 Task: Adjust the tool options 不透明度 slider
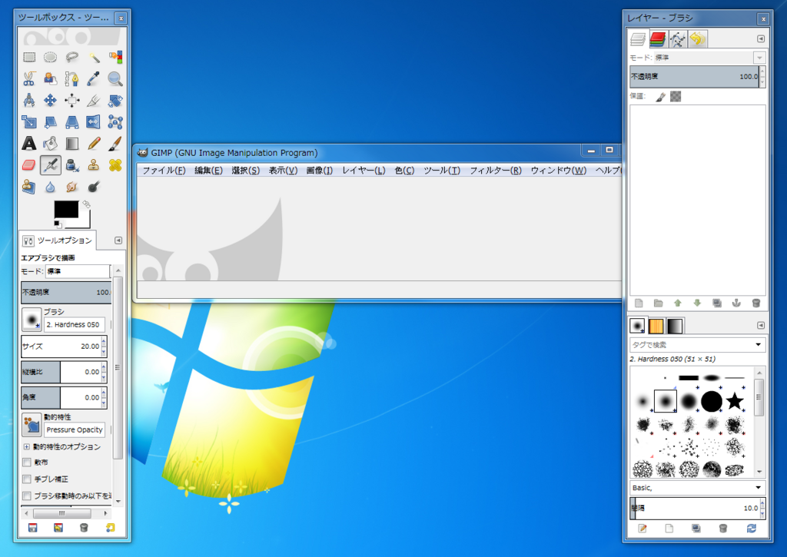pos(66,293)
